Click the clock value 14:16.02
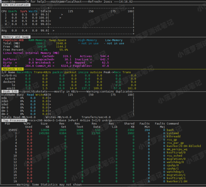Screen dimensions: 206x187 coord(126,2)
